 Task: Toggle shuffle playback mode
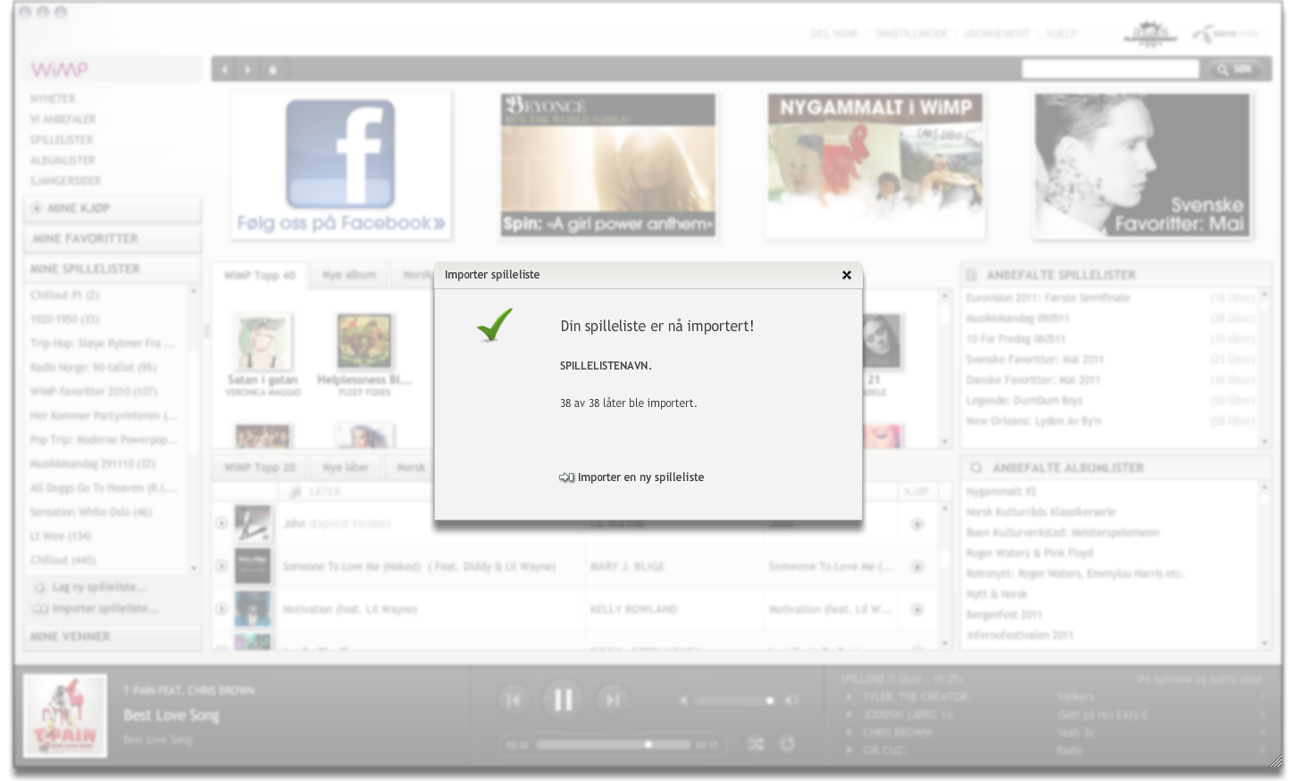[756, 744]
